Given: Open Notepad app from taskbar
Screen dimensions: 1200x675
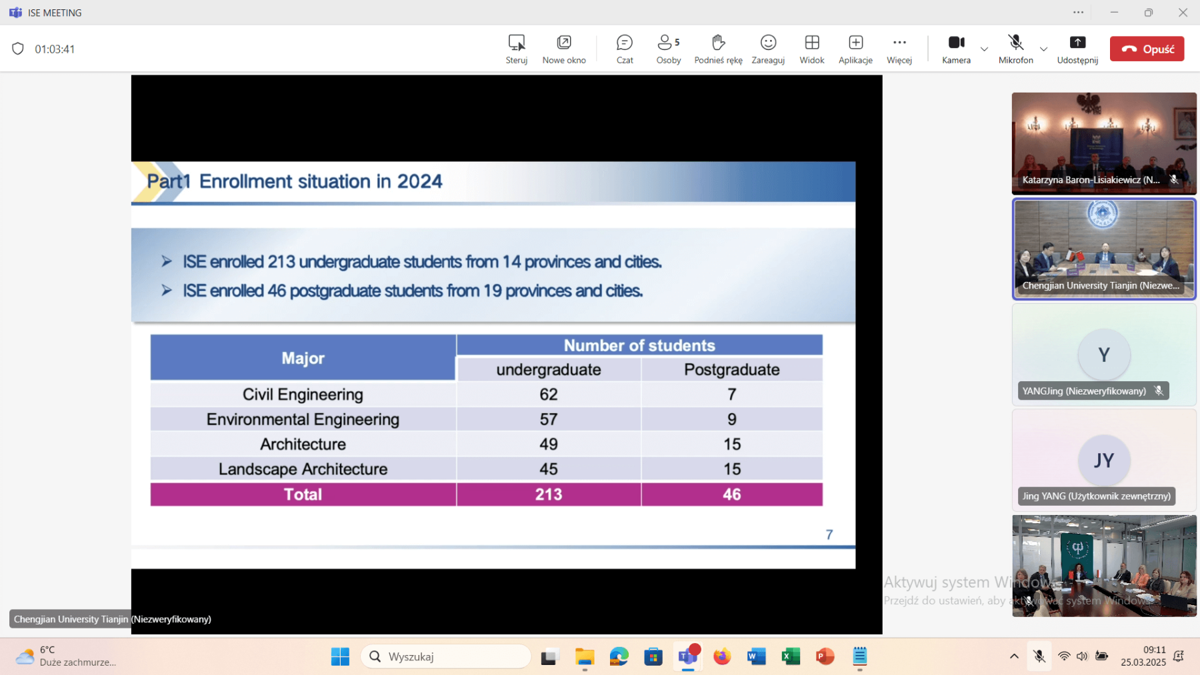Looking at the screenshot, I should [x=860, y=657].
